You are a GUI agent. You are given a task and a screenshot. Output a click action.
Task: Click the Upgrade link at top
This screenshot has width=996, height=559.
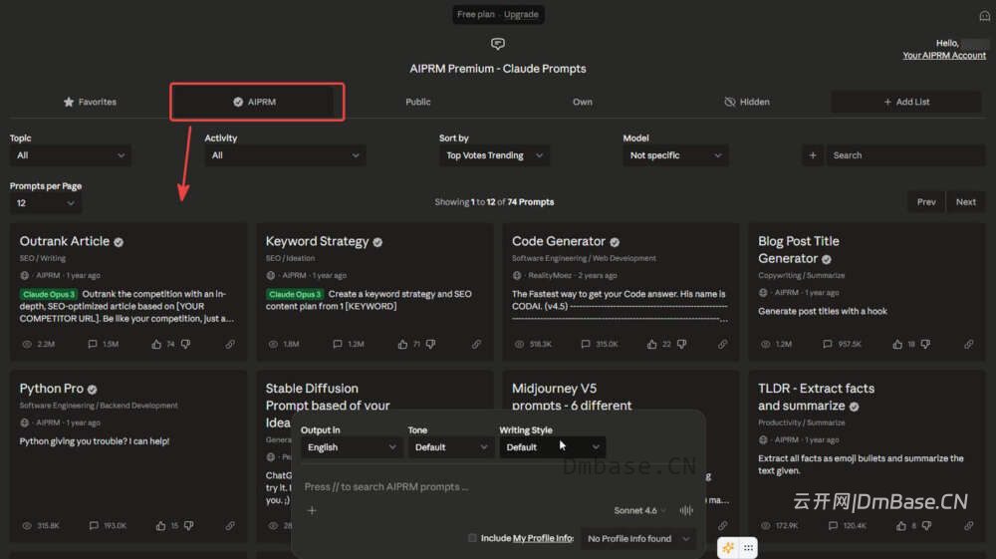521,14
